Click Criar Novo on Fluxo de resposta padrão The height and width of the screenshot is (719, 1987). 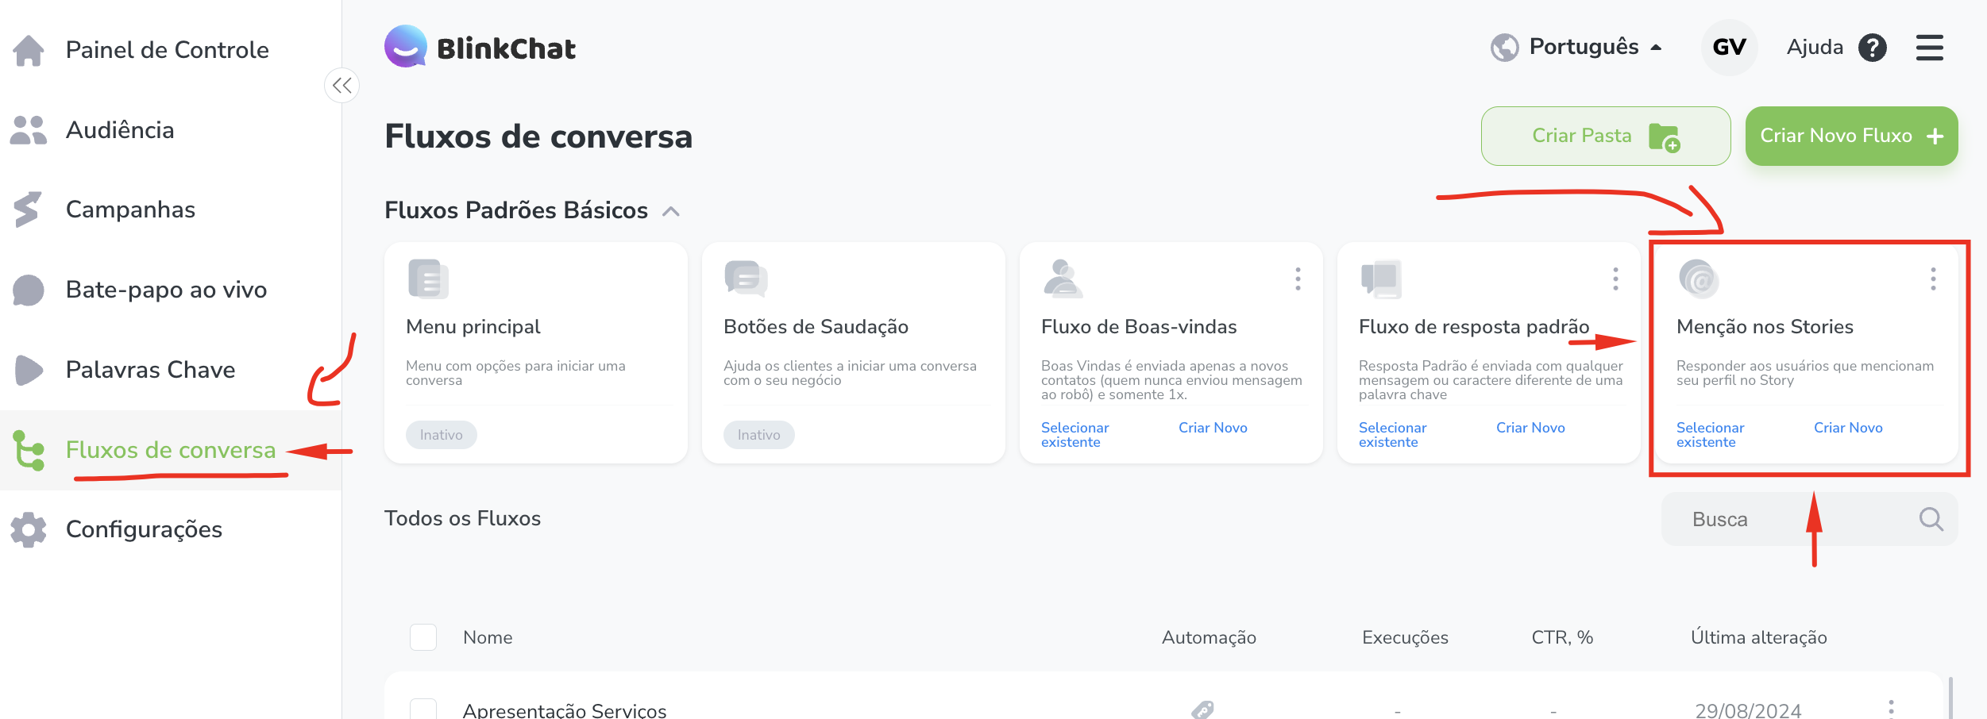(1530, 428)
